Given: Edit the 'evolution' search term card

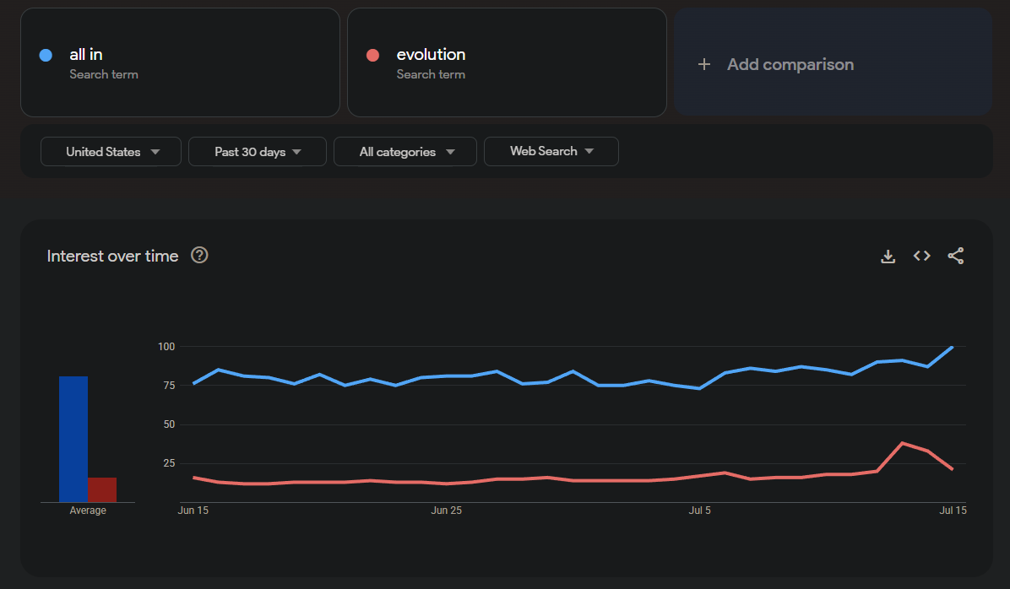Looking at the screenshot, I should [x=507, y=62].
